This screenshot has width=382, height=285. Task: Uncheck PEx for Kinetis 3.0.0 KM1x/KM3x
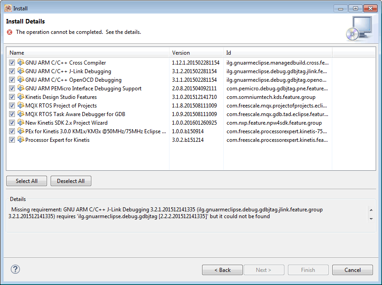[x=12, y=131]
